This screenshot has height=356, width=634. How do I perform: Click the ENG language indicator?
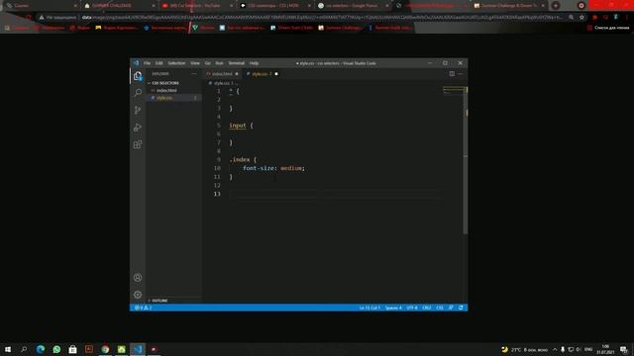pyautogui.click(x=588, y=349)
